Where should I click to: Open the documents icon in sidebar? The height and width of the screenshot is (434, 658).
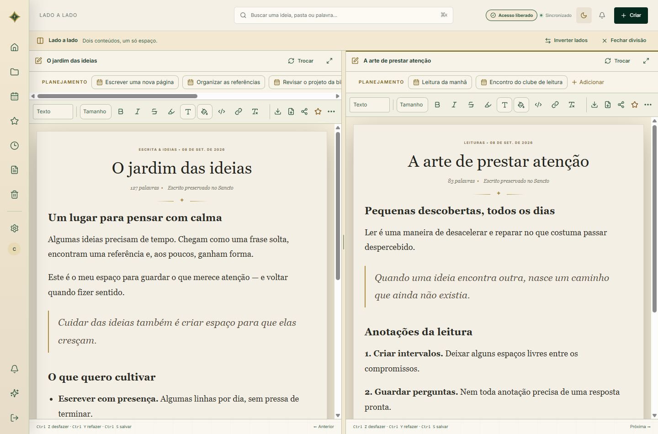pos(15,170)
